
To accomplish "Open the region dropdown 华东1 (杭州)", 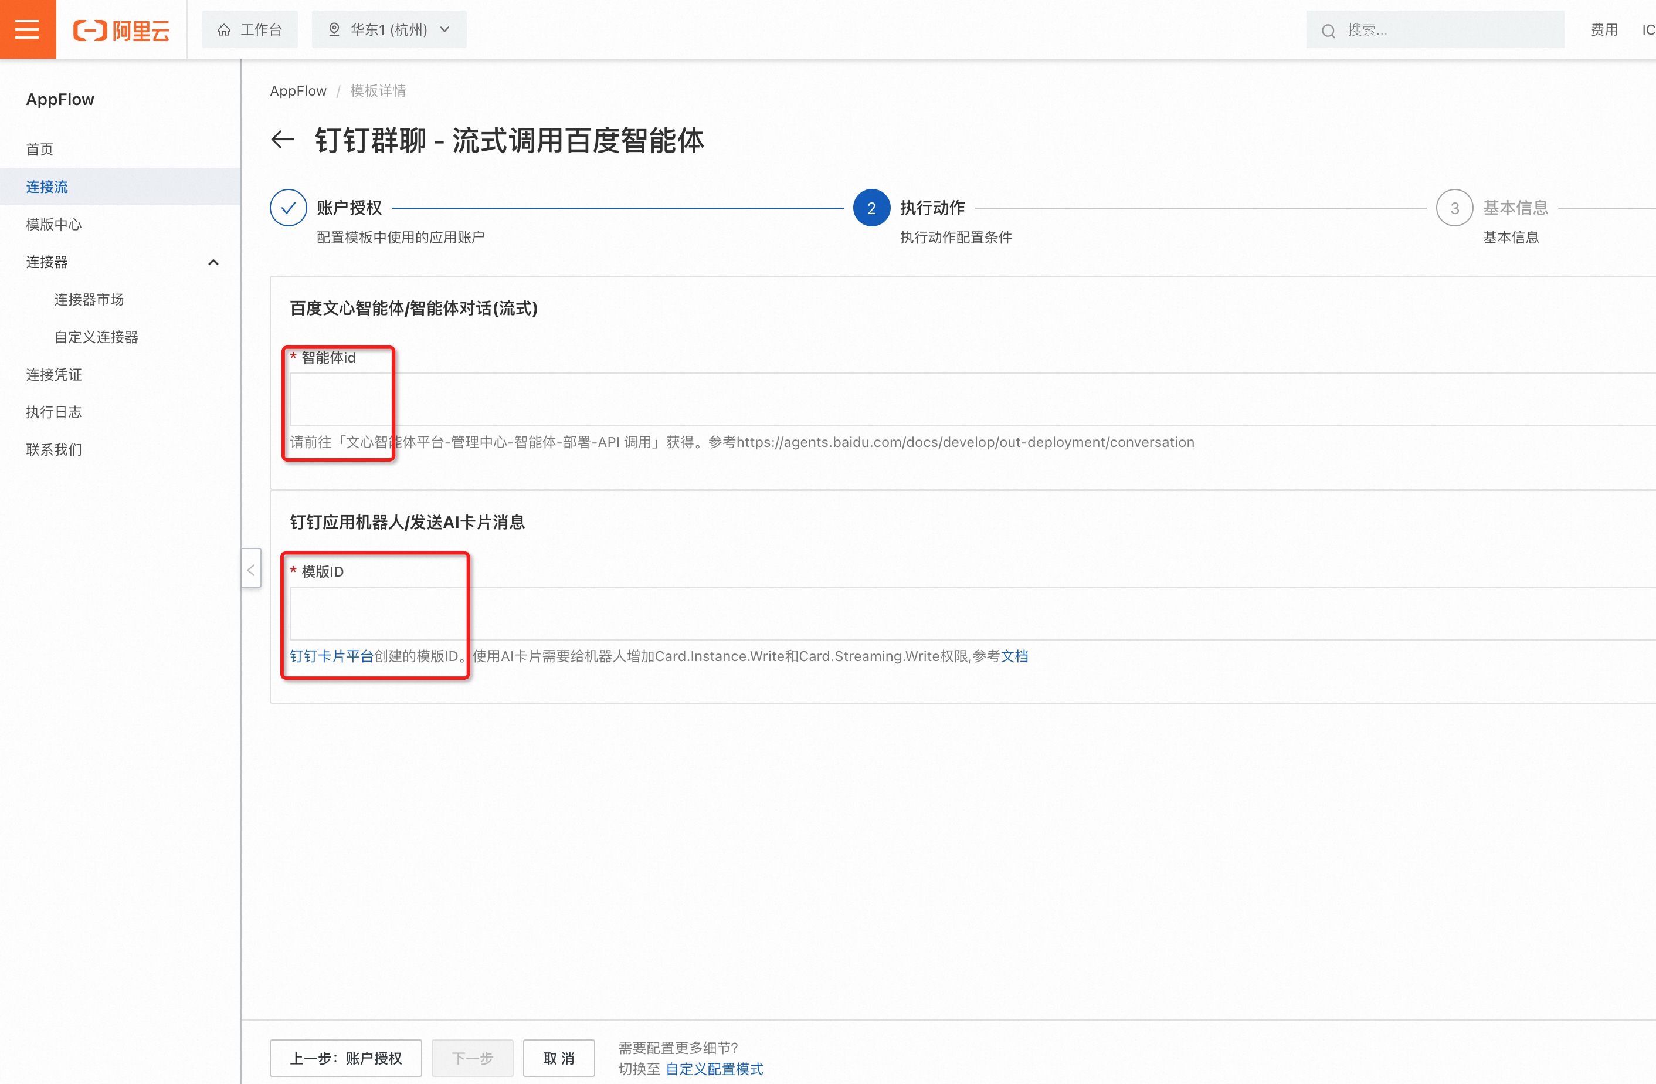I will pos(389,30).
